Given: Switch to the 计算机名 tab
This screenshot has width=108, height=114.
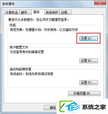Looking at the screenshot, I should pyautogui.click(x=12, y=12).
